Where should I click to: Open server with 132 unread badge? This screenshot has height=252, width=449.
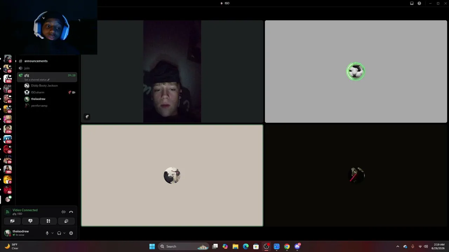click(7, 119)
